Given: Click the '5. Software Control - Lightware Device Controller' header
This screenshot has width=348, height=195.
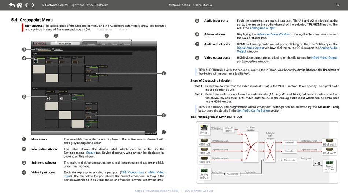Looking at the screenshot, I should tap(75, 5).
